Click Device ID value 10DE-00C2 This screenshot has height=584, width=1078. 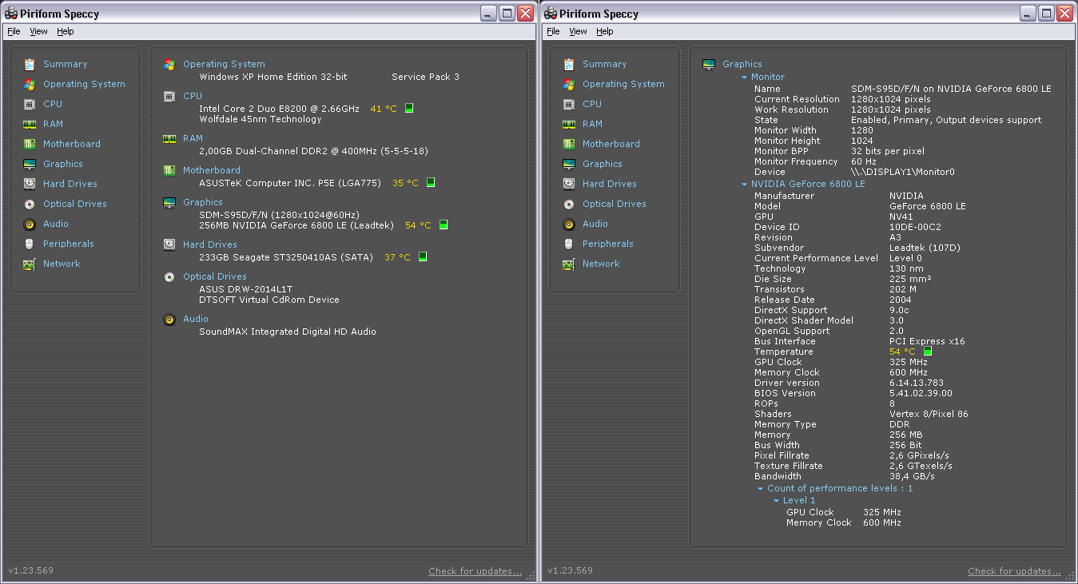(x=915, y=227)
